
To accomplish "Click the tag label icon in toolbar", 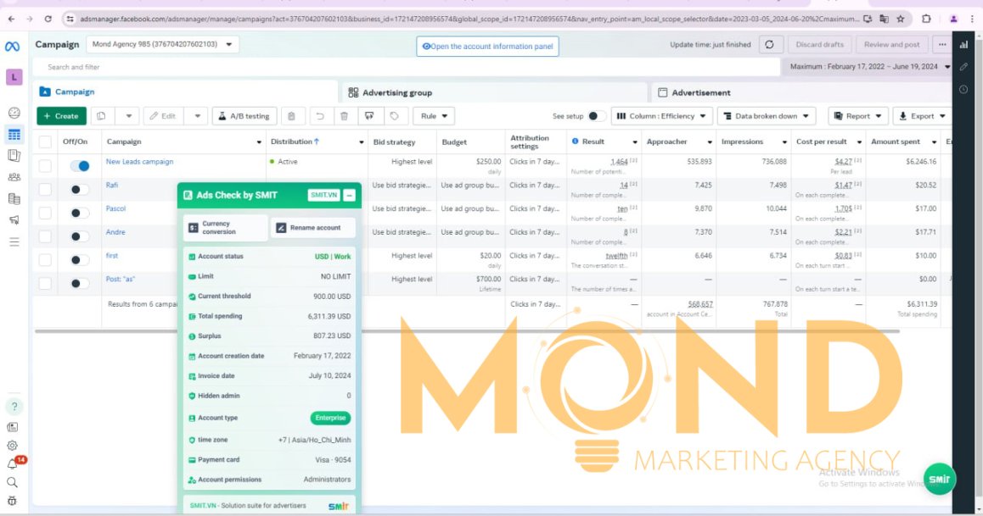I will tap(395, 116).
